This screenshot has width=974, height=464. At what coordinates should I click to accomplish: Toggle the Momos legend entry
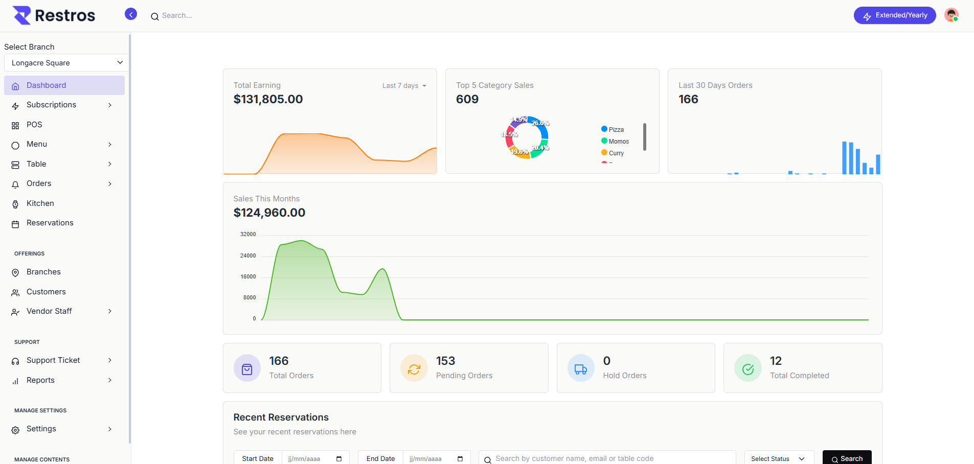[x=615, y=142]
